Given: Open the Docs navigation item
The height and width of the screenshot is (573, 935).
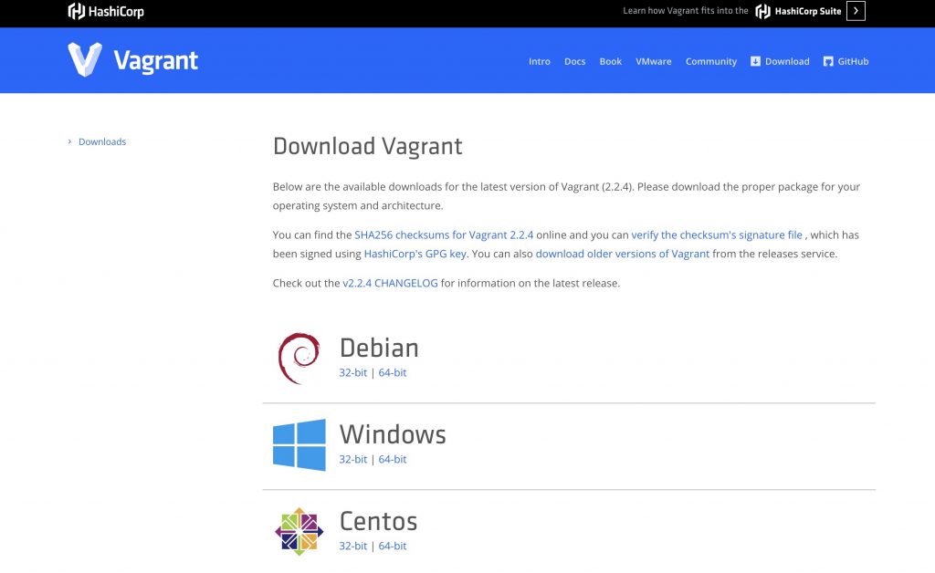Looking at the screenshot, I should click(x=575, y=61).
